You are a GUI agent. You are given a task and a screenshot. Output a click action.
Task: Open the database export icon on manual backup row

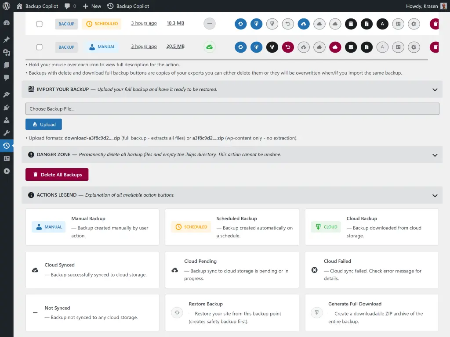[x=351, y=47]
